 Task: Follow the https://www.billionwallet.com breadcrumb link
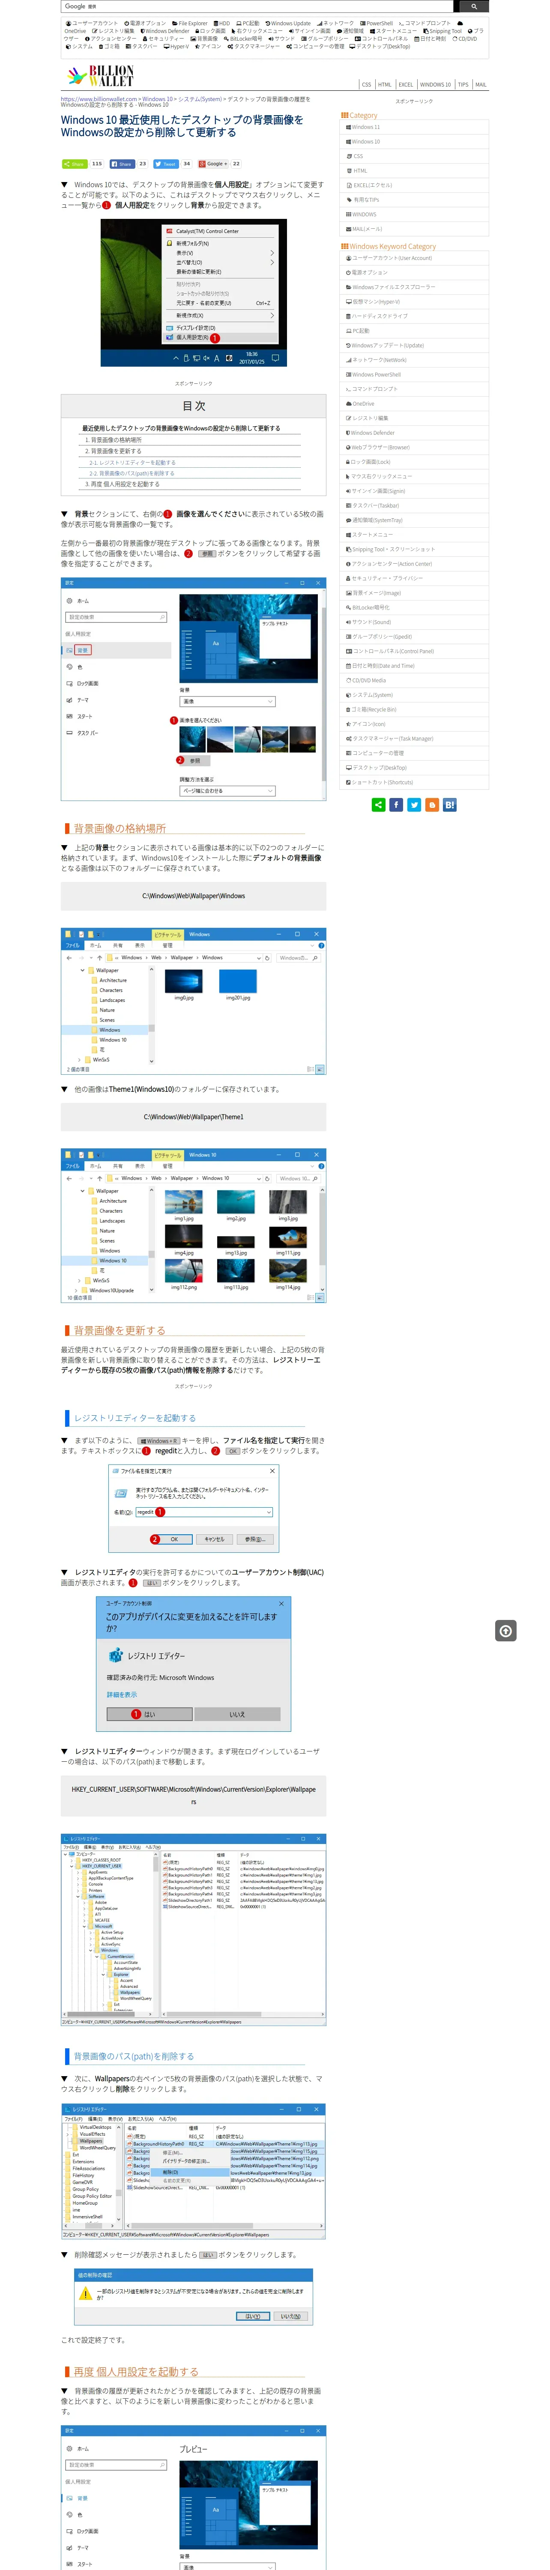(99, 99)
